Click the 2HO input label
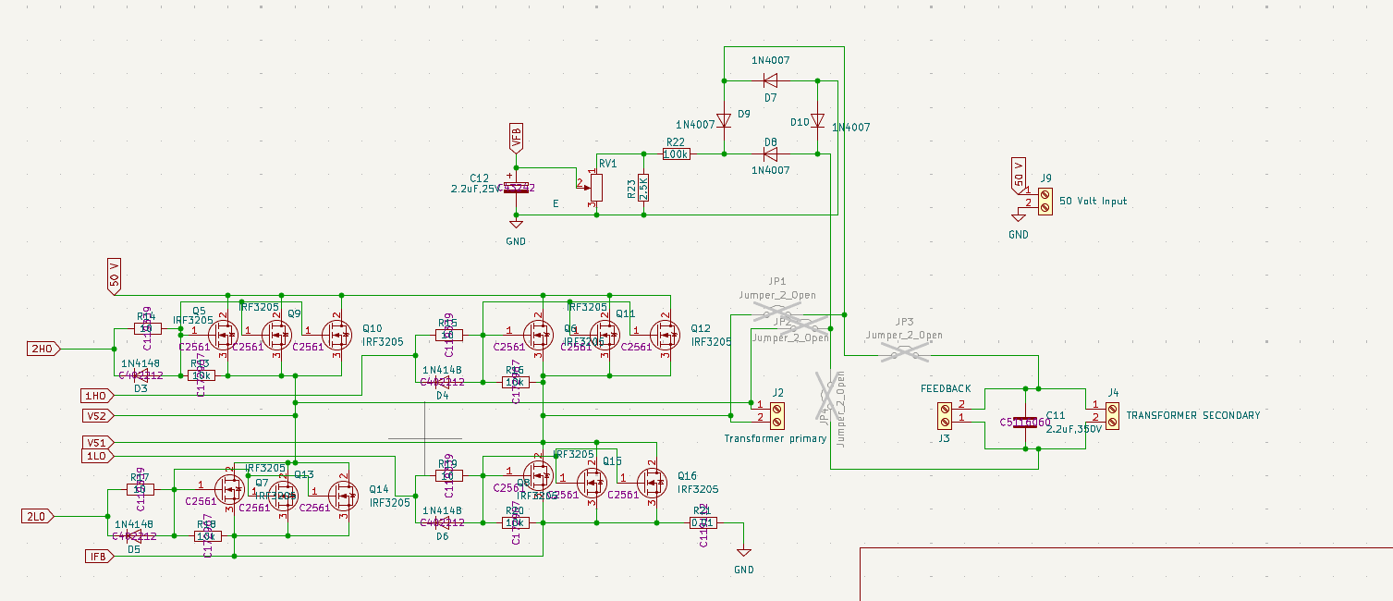Screen dimensions: 1393x601 tap(43, 349)
